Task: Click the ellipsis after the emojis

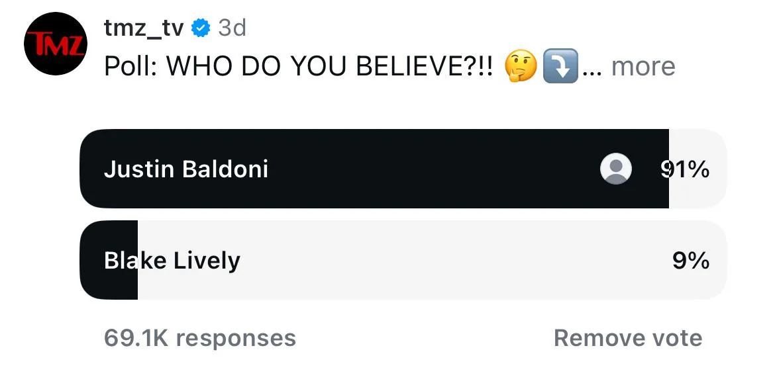Action: [592, 68]
